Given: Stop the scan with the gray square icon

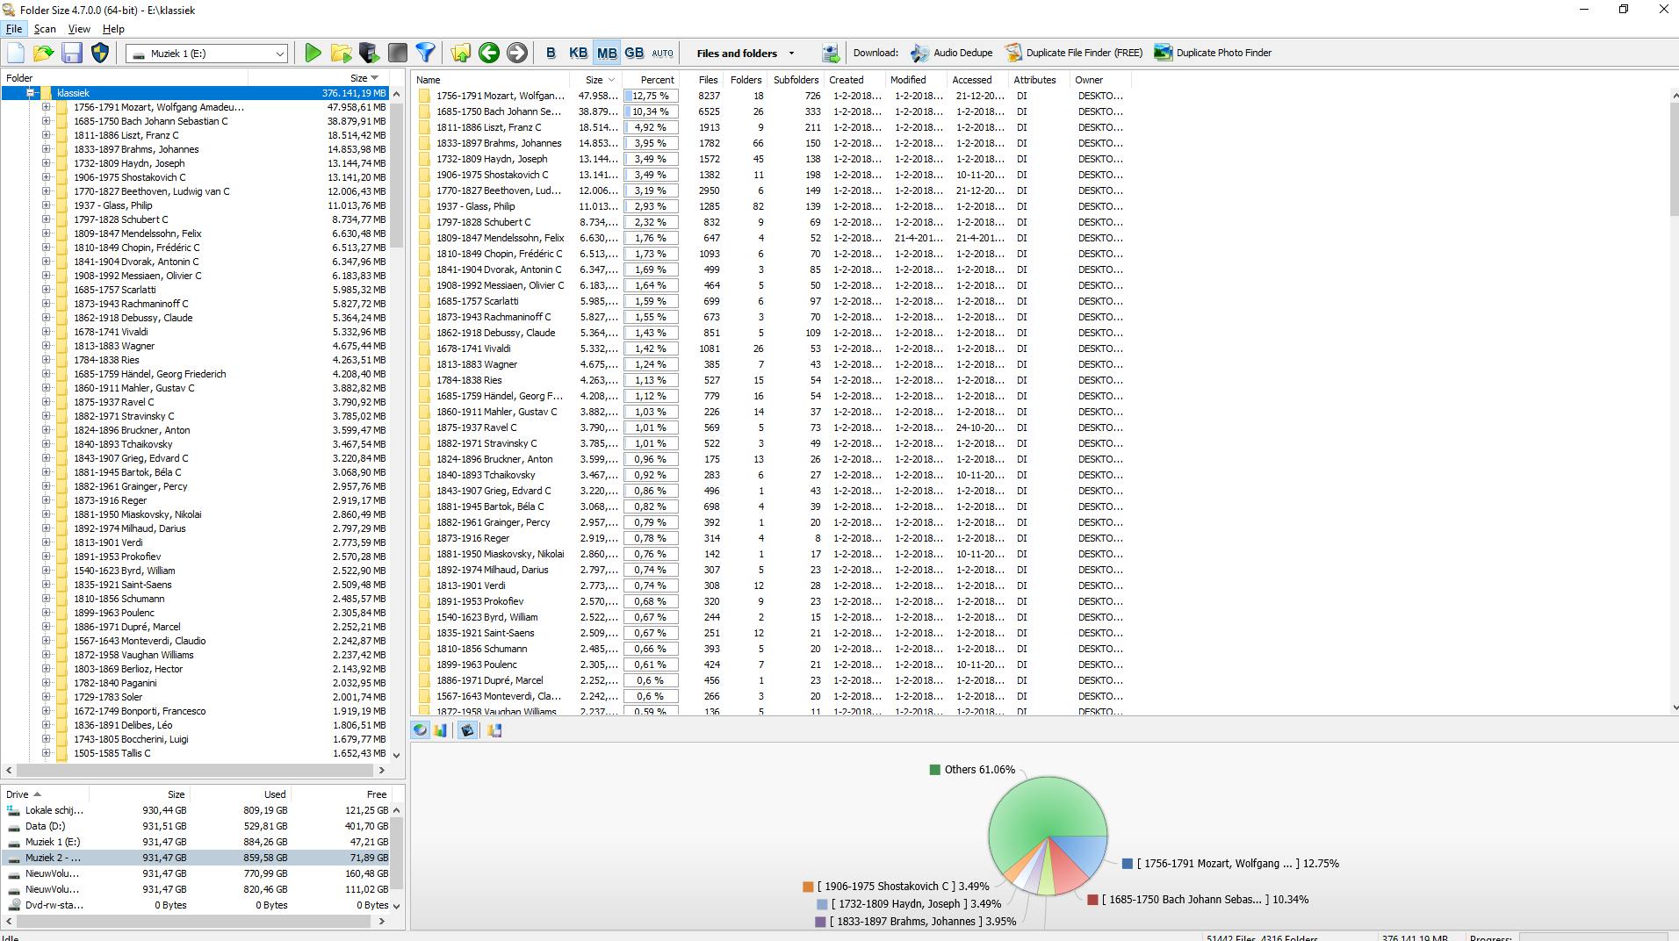Looking at the screenshot, I should 398,53.
